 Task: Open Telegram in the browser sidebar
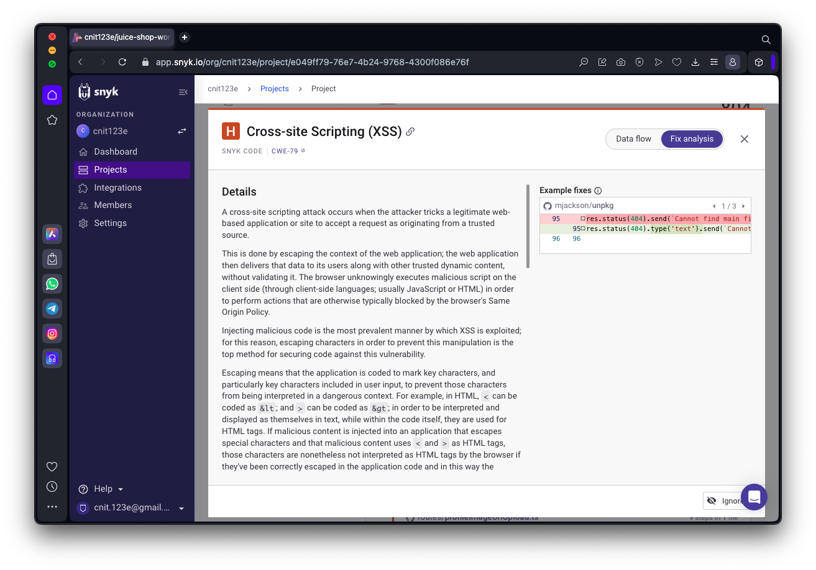coord(52,309)
